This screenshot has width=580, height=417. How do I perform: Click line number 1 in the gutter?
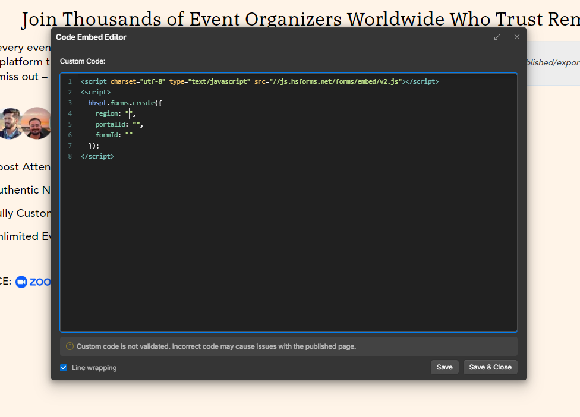pyautogui.click(x=70, y=81)
